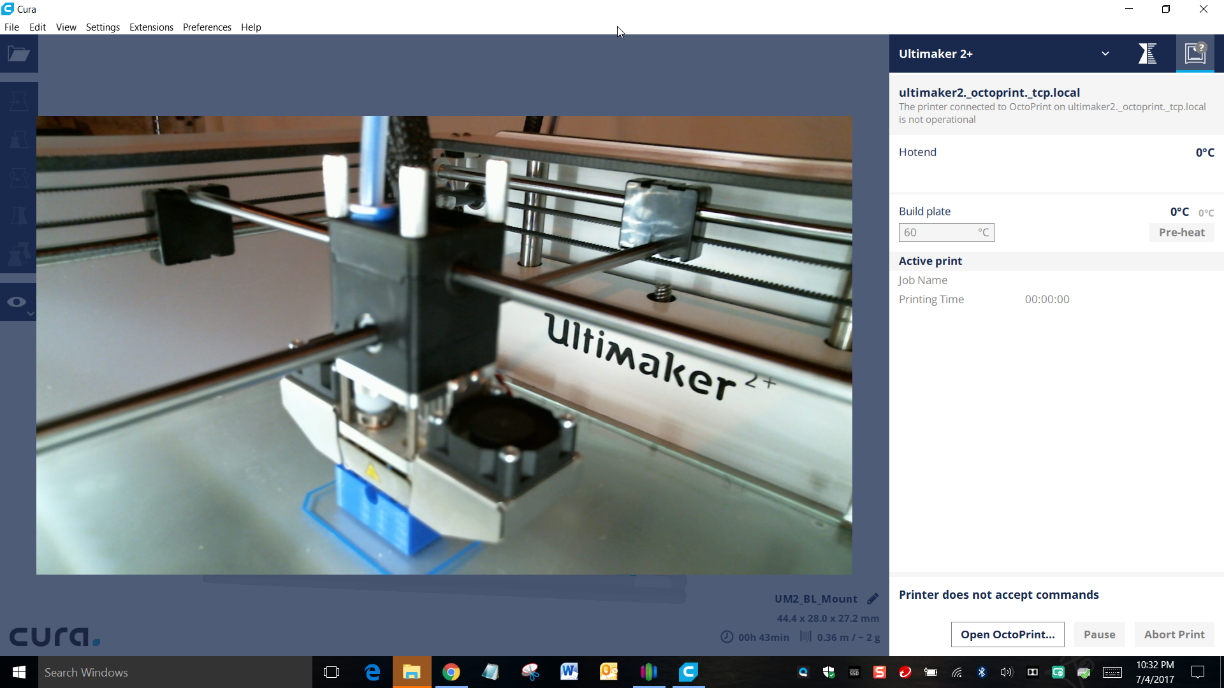
Task: Switch to the Prepare stage icon
Action: coord(1147,54)
